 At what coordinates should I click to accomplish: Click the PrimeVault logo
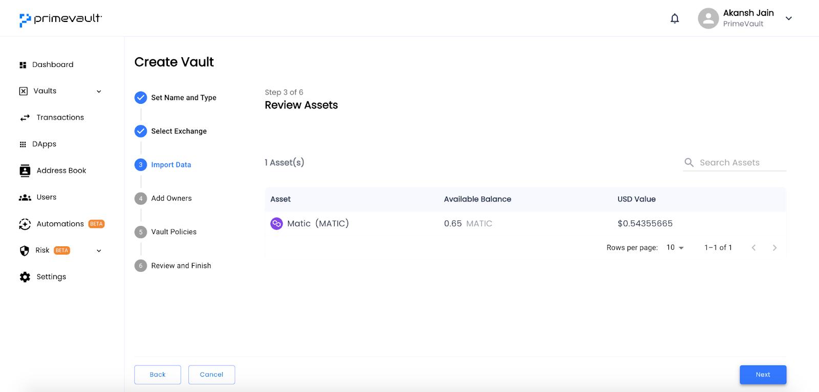click(x=60, y=19)
